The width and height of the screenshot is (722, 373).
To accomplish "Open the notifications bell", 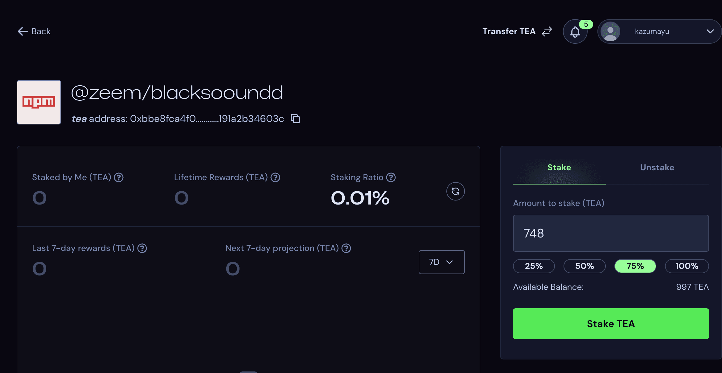I will point(575,31).
